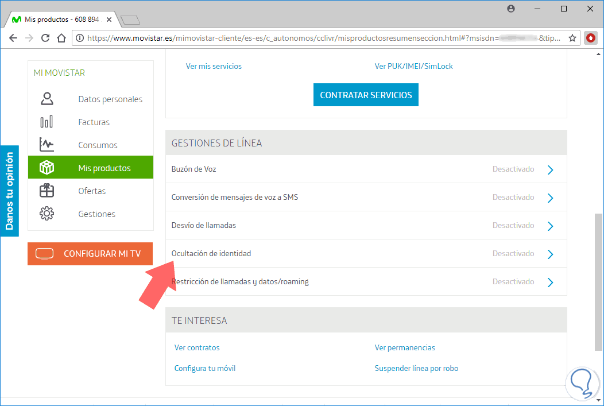Click the Consumos graph icon
Screen dimensions: 604x406
click(47, 145)
